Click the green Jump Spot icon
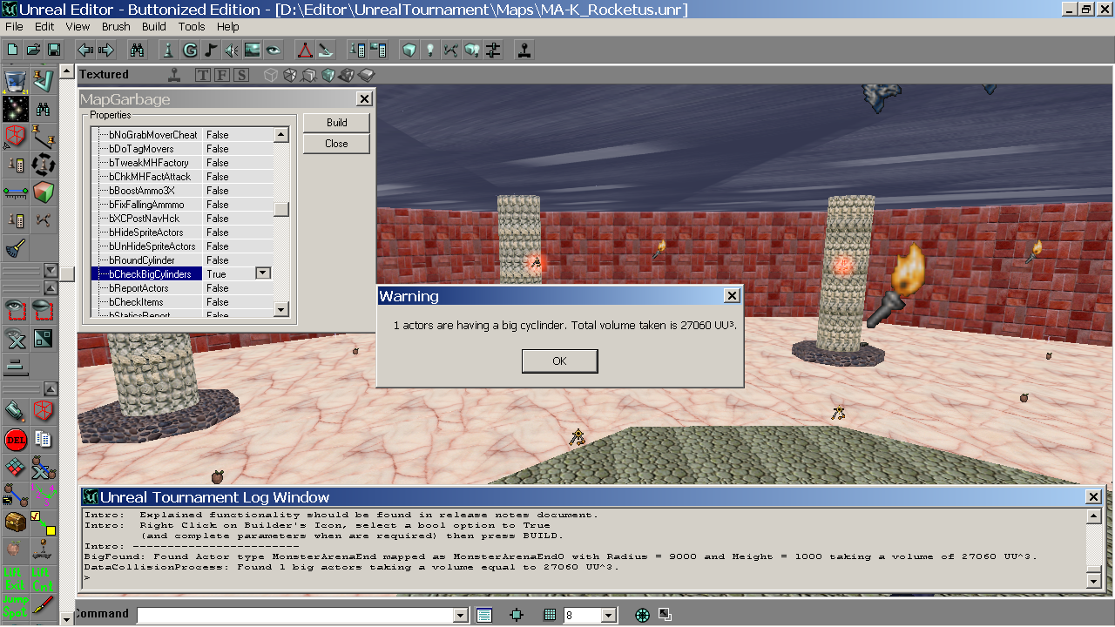The height and width of the screenshot is (627, 1115). (x=15, y=606)
